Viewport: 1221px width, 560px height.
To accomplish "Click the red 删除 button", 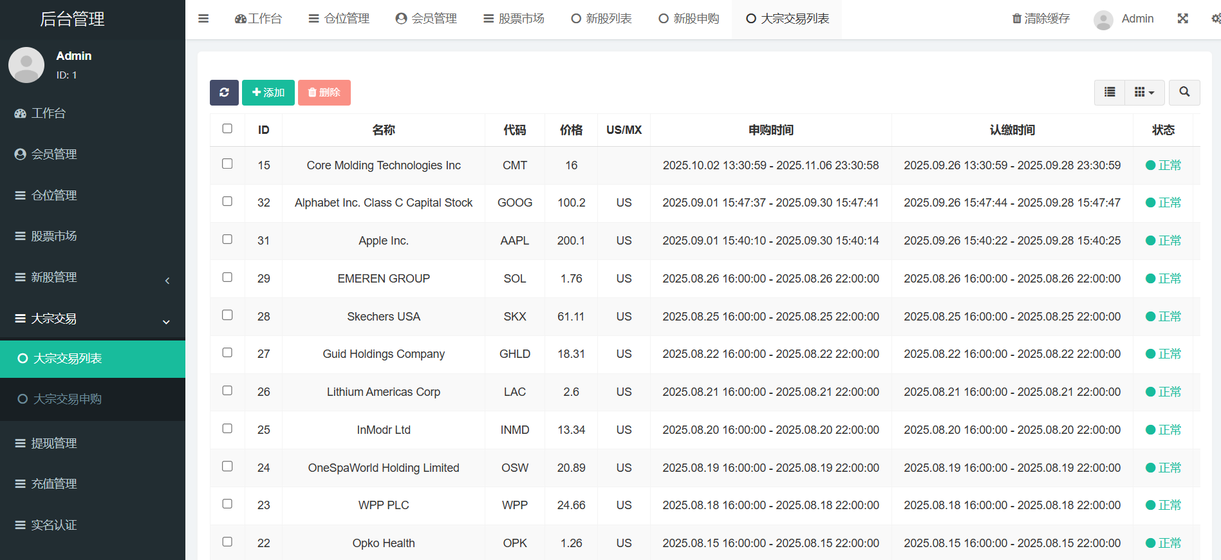I will click(x=324, y=93).
